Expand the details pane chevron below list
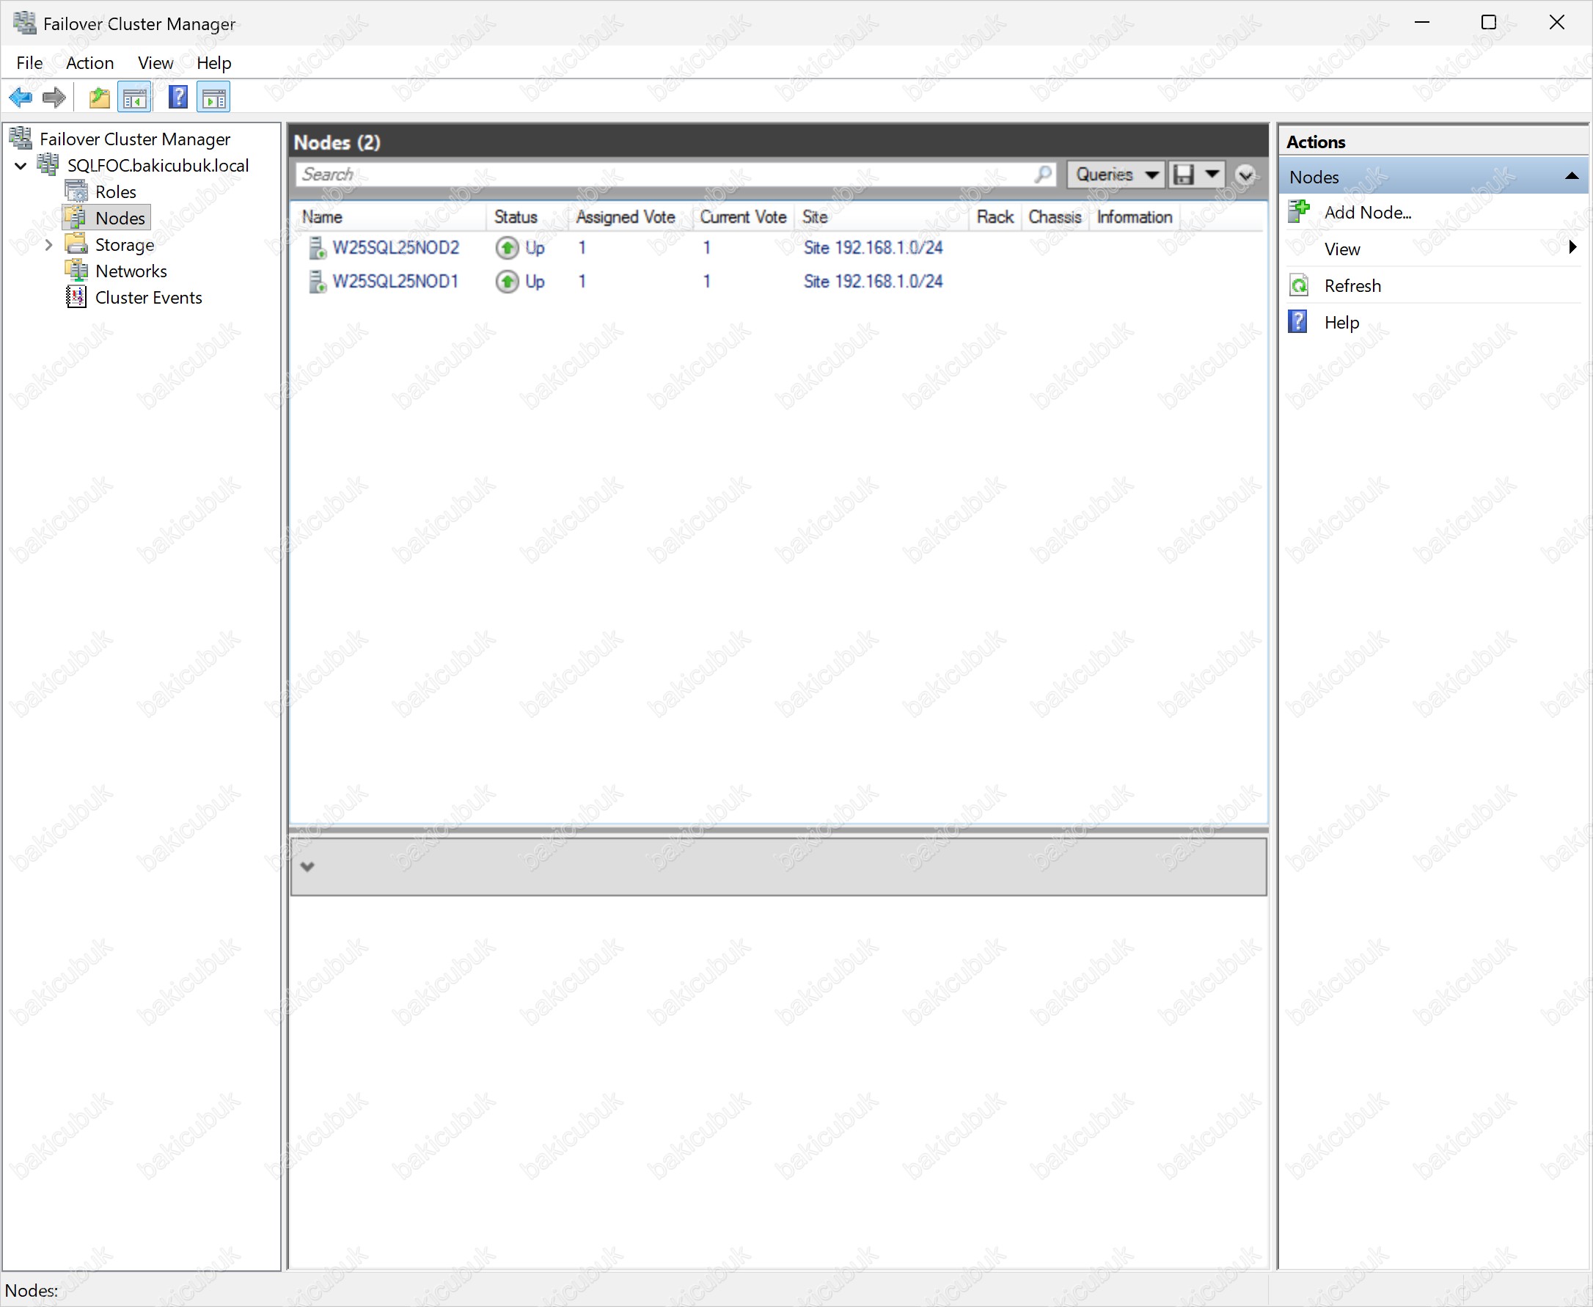The height and width of the screenshot is (1307, 1593). [x=307, y=866]
